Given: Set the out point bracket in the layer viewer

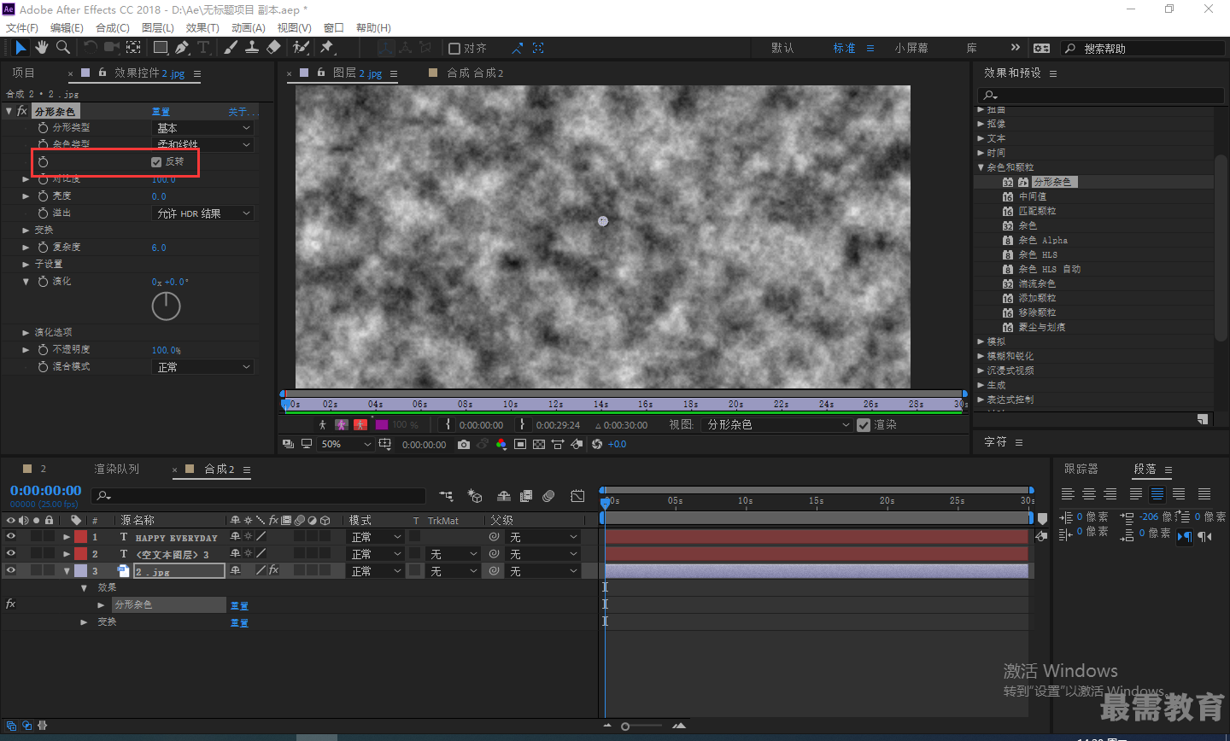Looking at the screenshot, I should (x=523, y=424).
